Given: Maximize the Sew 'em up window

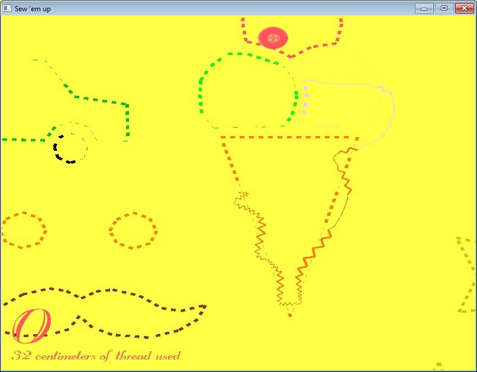Looking at the screenshot, I should click(x=444, y=8).
